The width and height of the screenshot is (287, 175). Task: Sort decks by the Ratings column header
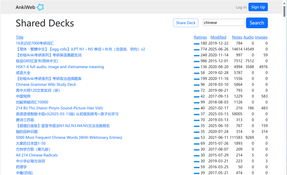(200, 37)
